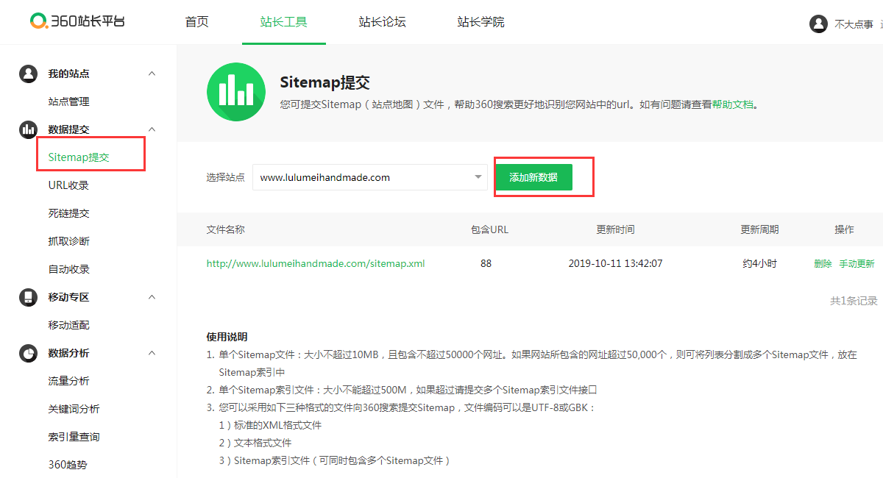Click the URL count value 88

[x=486, y=263]
